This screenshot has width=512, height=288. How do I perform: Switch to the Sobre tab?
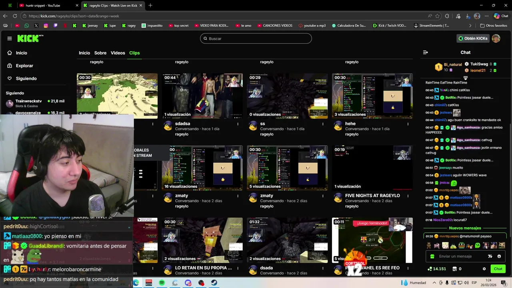click(100, 53)
